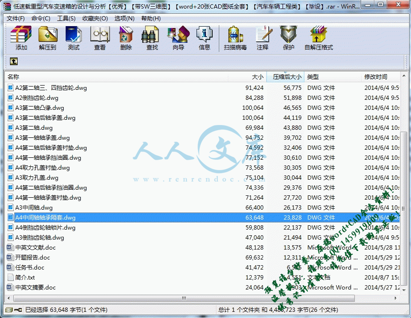Click vertical scrollbar down arrow

click(403, 290)
